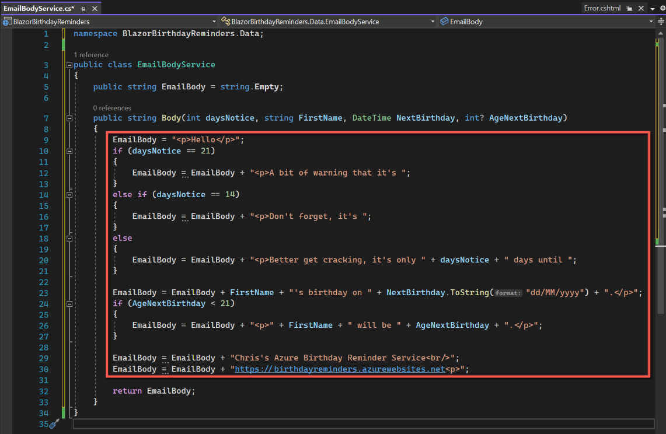Open the birthdayreminders.azurewebsites.net link
This screenshot has height=434, width=666.
[340, 369]
